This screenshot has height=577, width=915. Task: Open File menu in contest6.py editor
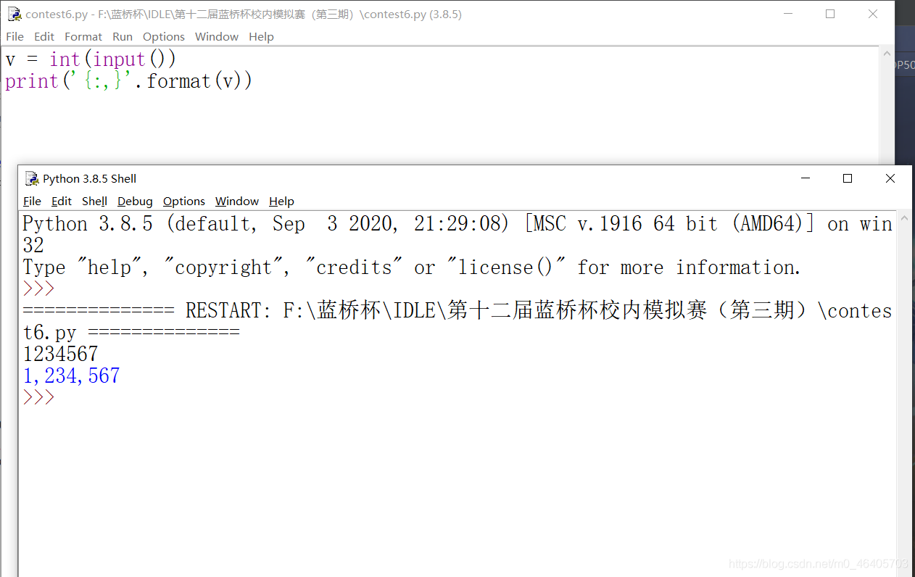pos(15,36)
